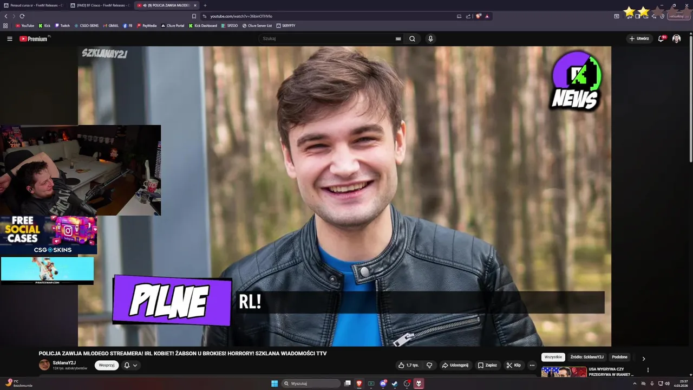Open Steam from the taskbar
693x390 pixels.
coord(395,383)
